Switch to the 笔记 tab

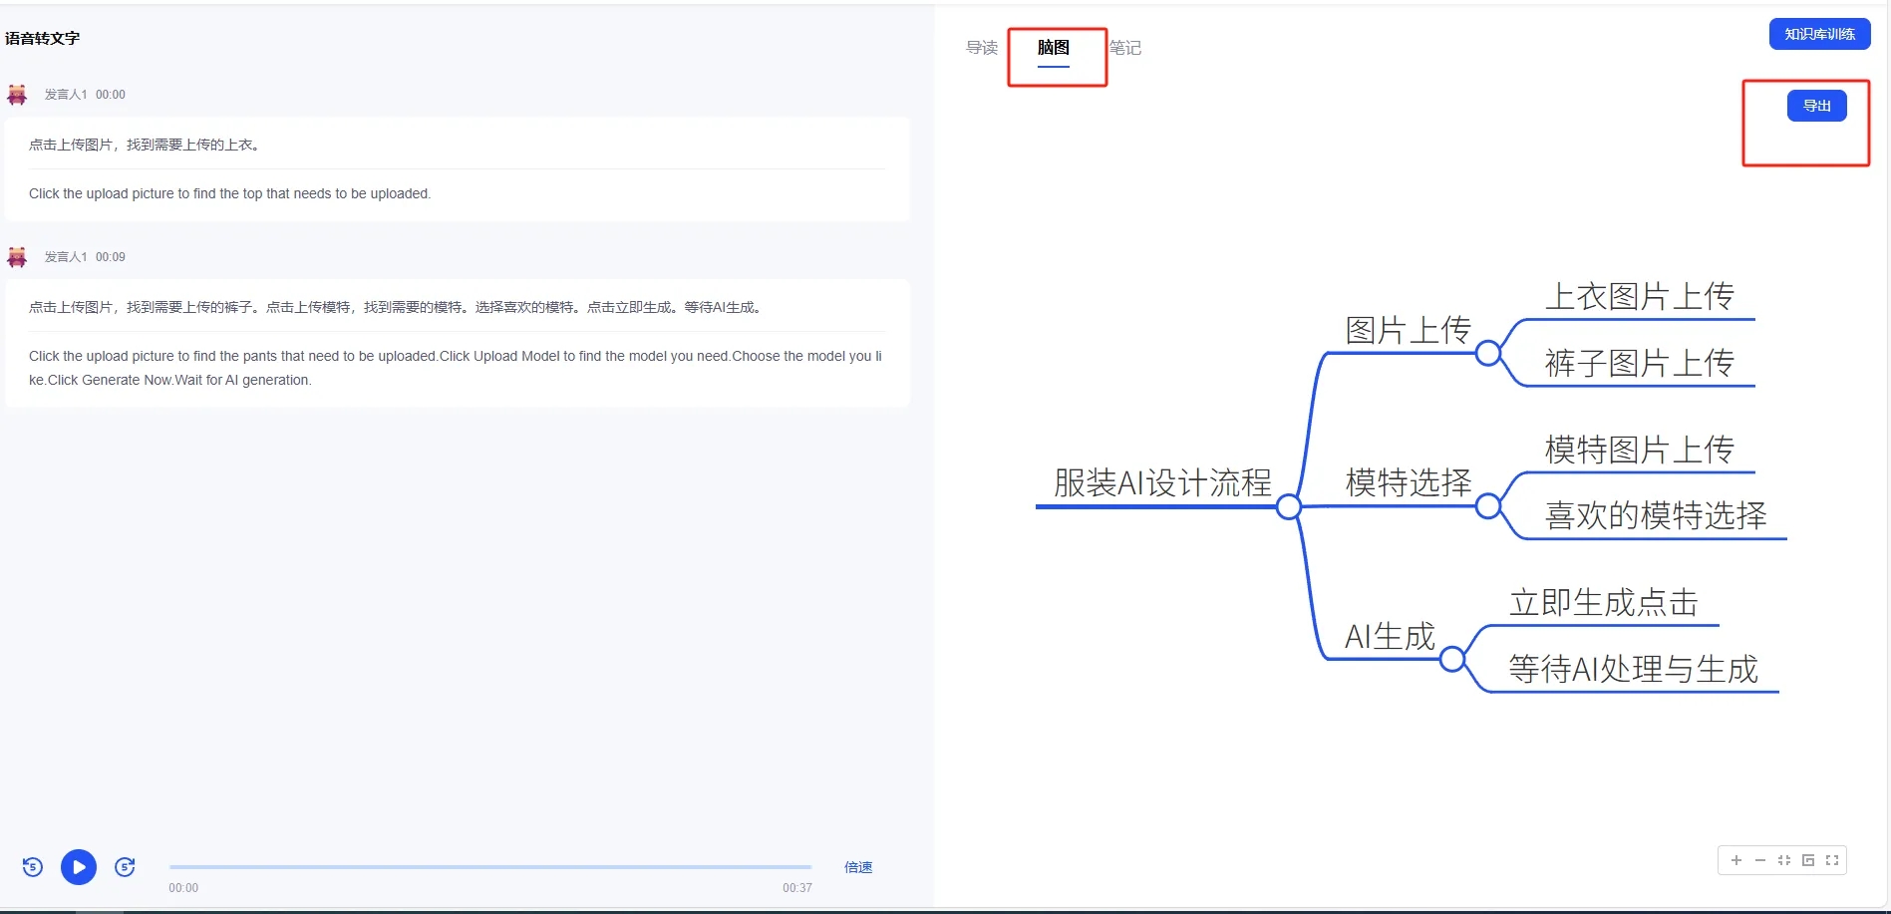tap(1125, 48)
